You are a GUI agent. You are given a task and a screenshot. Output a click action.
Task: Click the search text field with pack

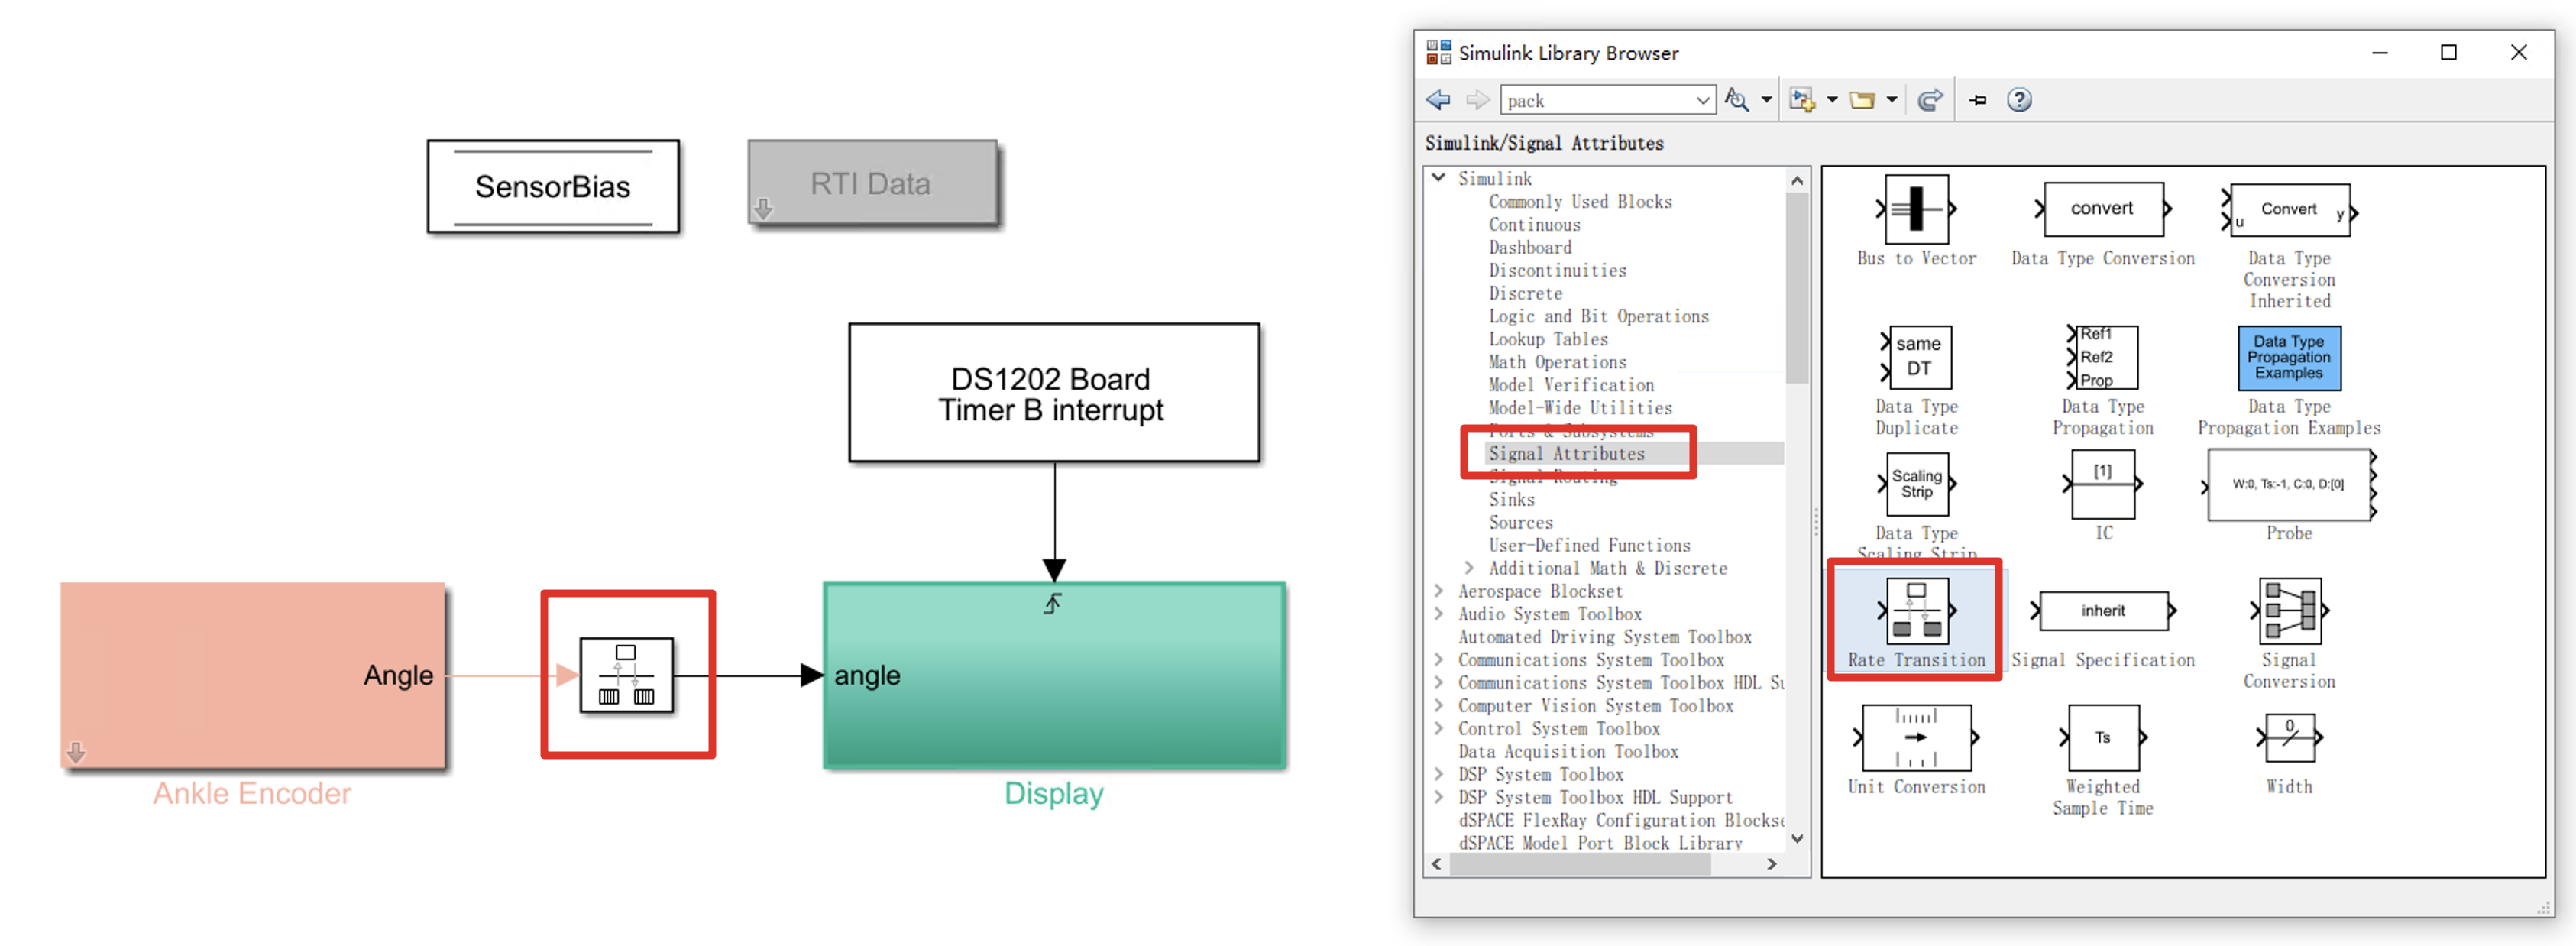point(1598,100)
